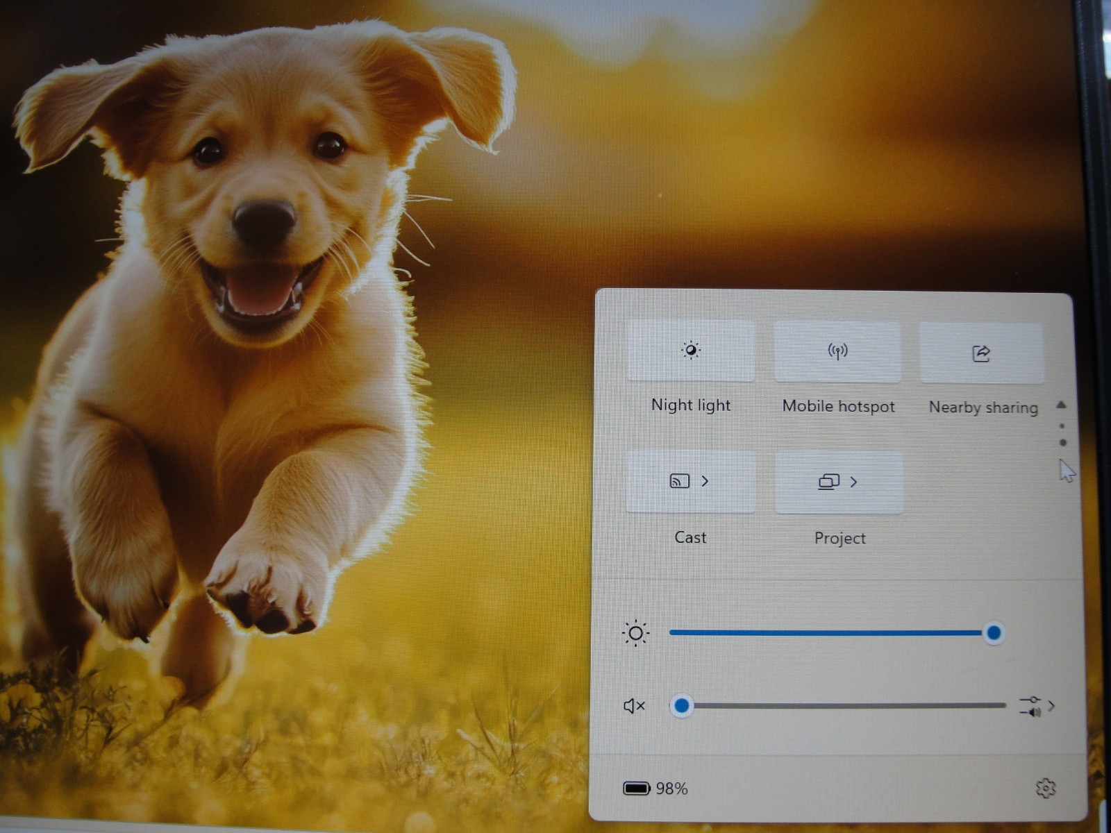
Task: Click the Cast label
Action: pos(690,537)
